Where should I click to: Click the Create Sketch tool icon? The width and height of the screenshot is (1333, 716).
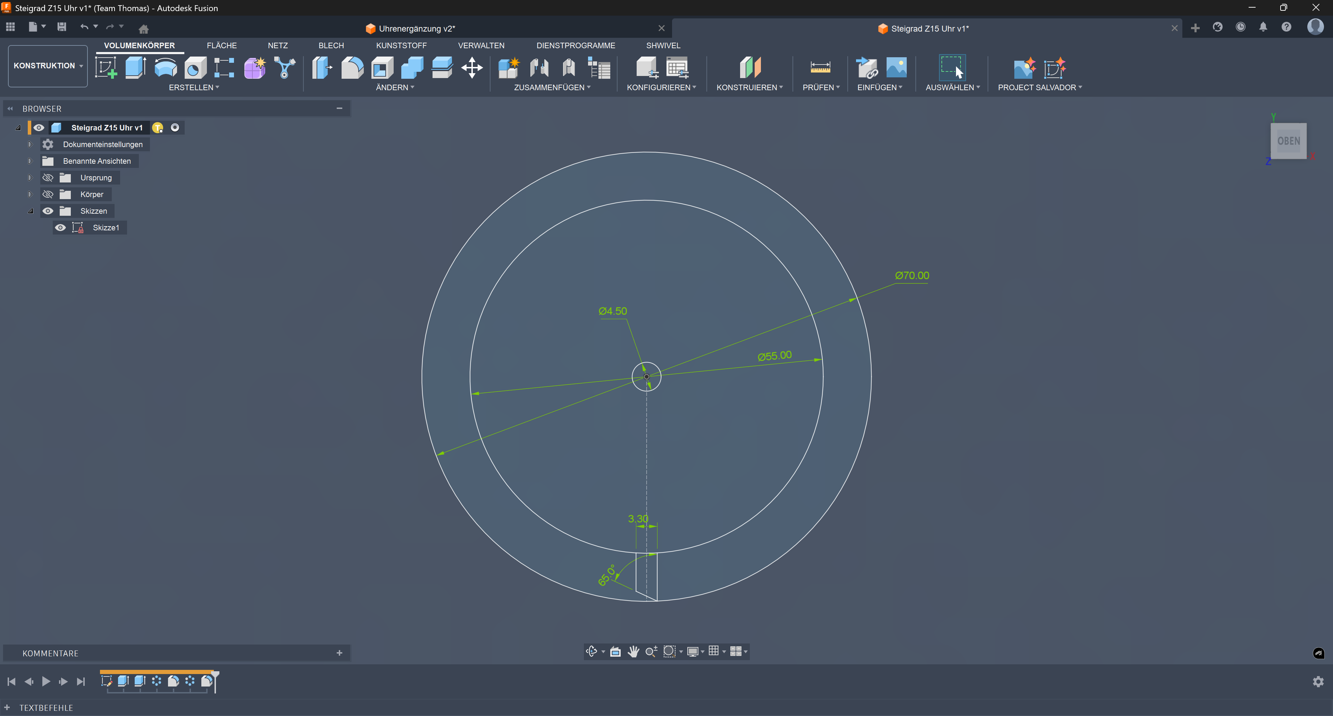(x=106, y=68)
